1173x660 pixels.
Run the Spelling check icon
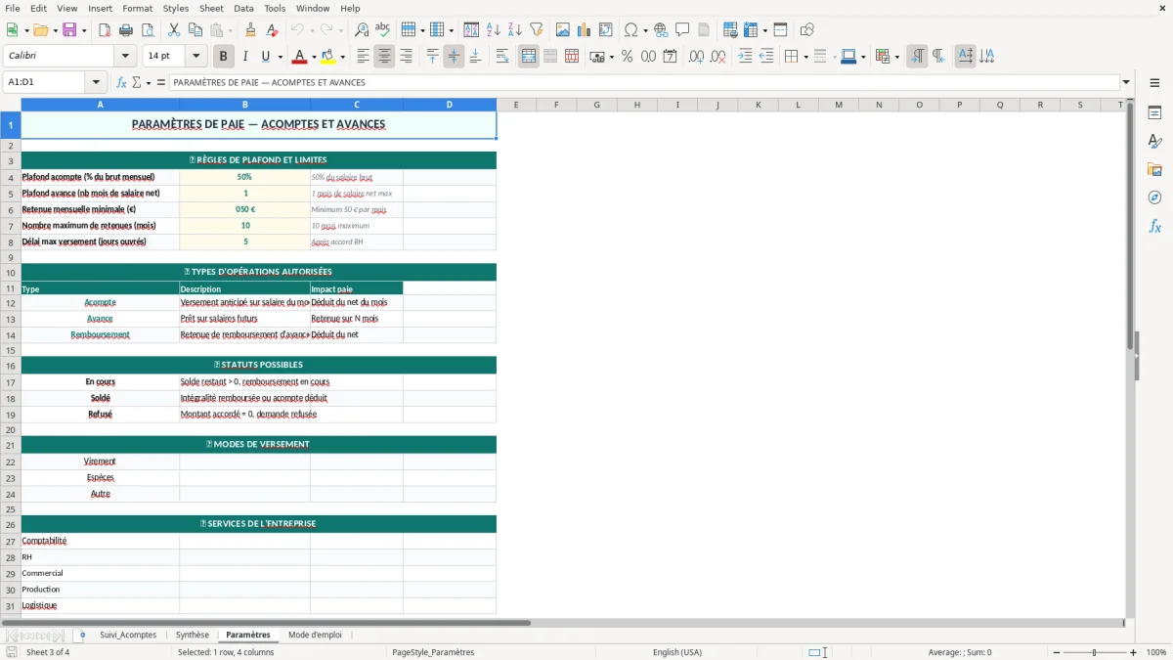tap(382, 30)
